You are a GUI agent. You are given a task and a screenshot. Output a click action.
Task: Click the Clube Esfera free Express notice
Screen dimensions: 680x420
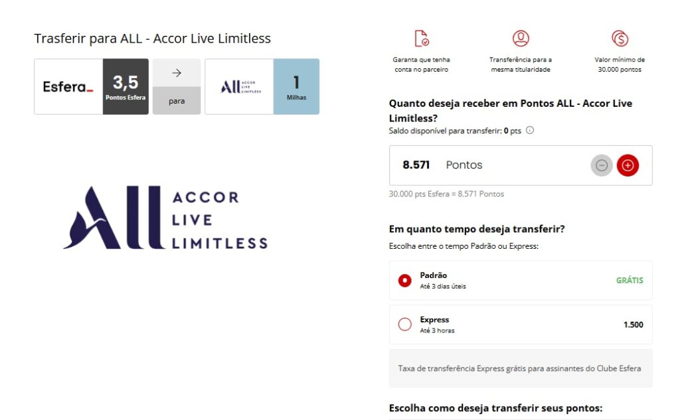(x=520, y=368)
